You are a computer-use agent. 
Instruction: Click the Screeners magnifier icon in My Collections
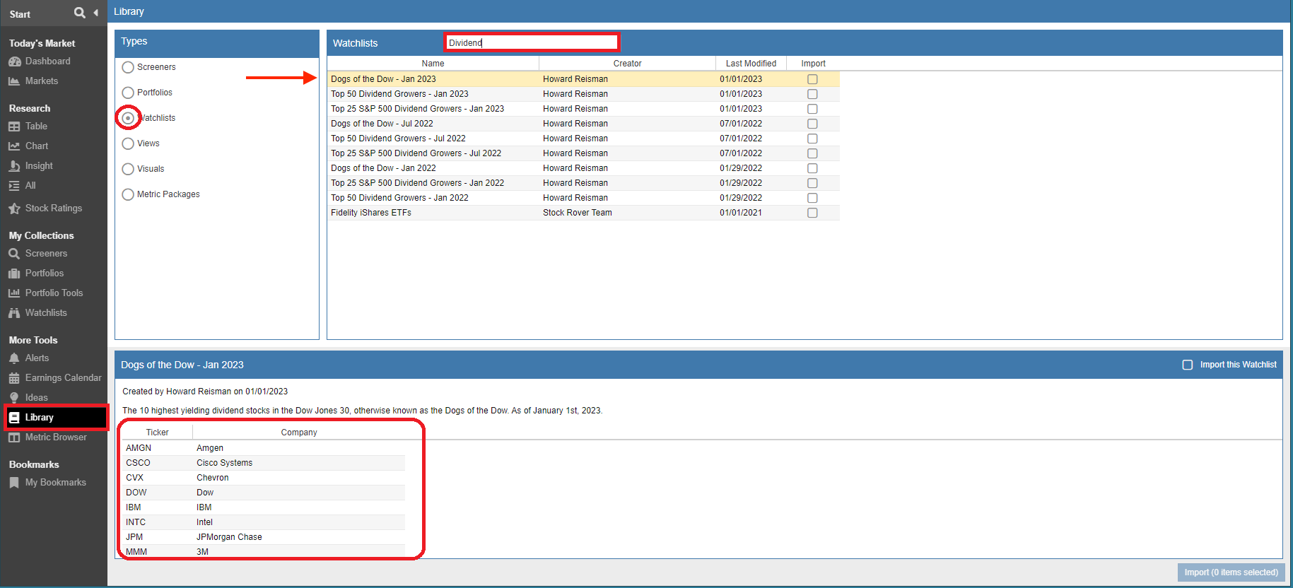pyautogui.click(x=14, y=254)
